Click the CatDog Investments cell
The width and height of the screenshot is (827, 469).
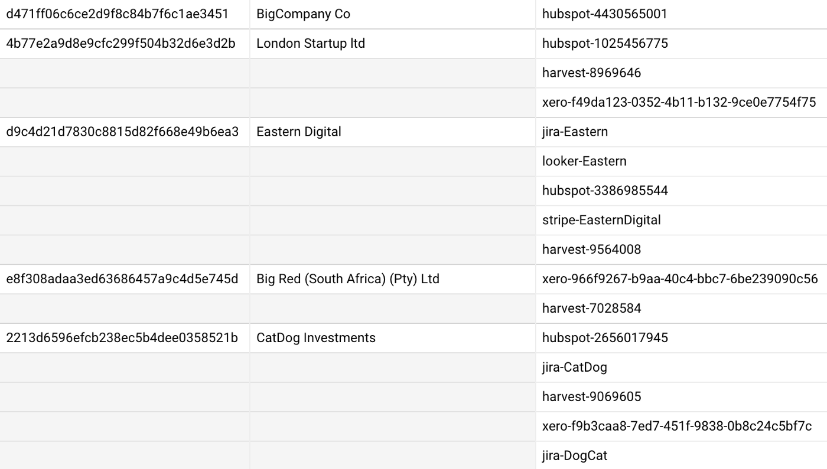[316, 338]
